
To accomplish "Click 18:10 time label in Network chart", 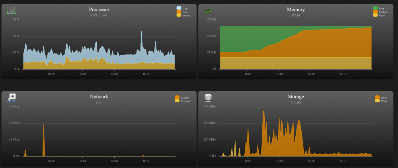I will point(115,161).
